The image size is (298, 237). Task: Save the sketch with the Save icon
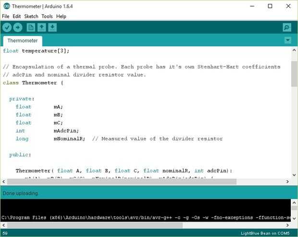click(x=52, y=27)
